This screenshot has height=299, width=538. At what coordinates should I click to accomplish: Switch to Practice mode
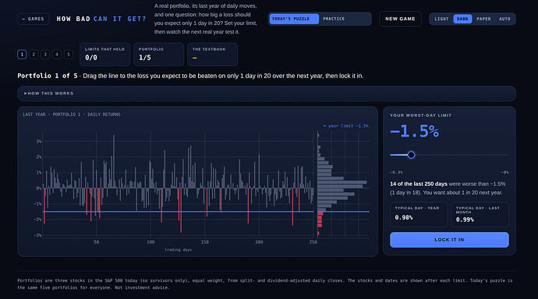(x=334, y=19)
